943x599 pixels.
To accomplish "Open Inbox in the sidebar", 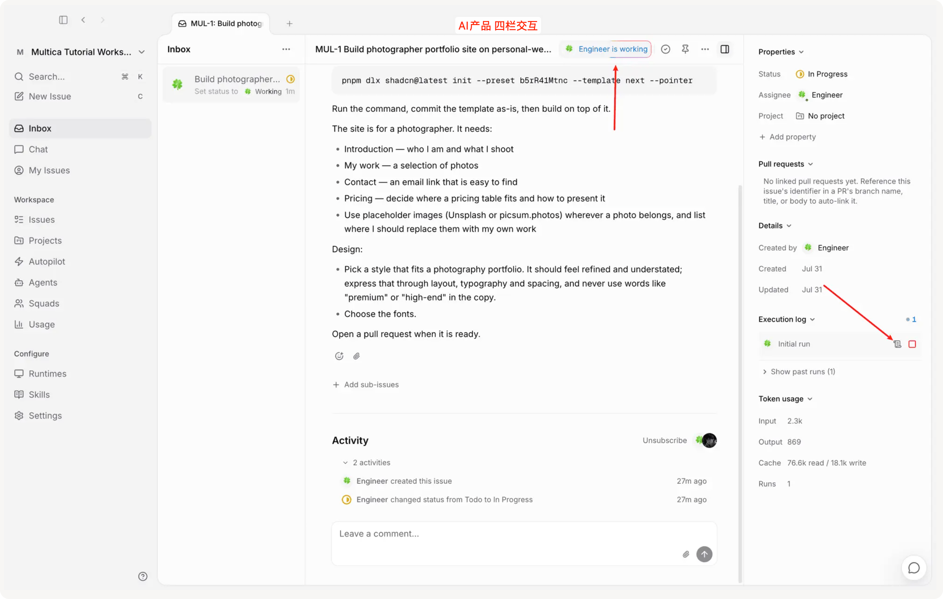I will (80, 128).
